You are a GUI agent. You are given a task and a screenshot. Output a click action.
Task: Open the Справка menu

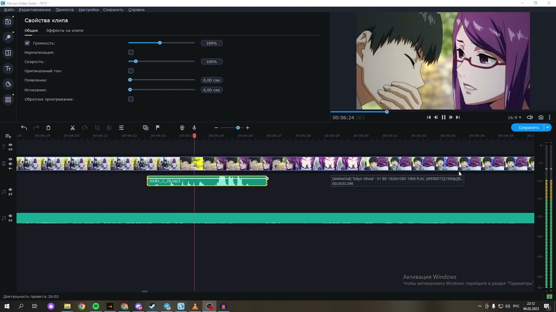click(136, 10)
